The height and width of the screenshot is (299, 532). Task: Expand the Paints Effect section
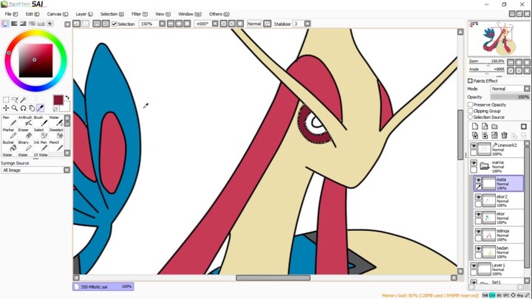[470, 80]
